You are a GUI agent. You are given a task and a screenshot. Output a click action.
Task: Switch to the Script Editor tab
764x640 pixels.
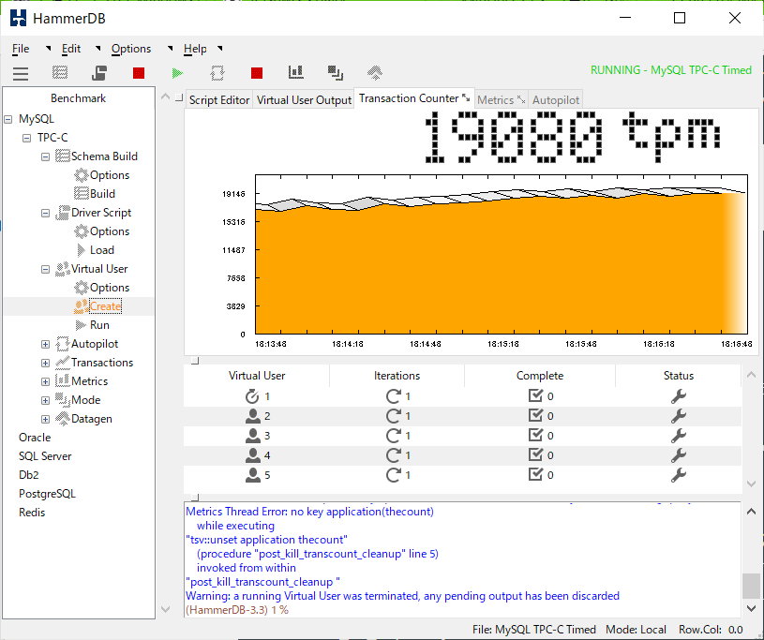(x=219, y=100)
